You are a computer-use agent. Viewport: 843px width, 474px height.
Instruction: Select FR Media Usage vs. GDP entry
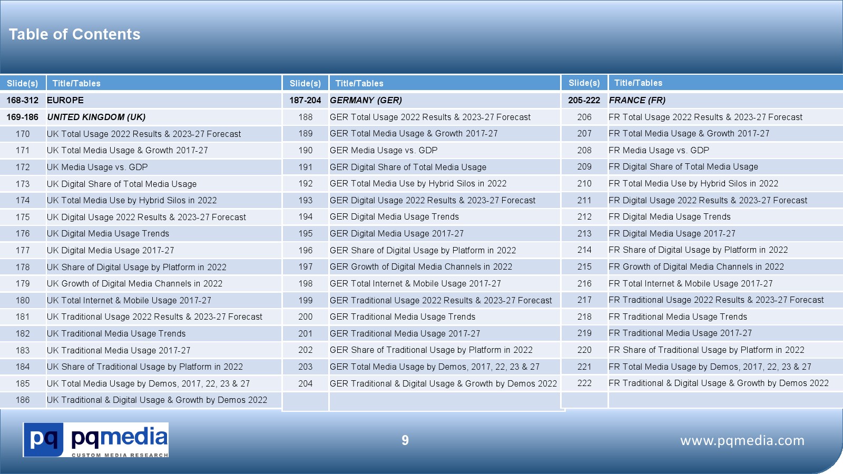tap(659, 150)
